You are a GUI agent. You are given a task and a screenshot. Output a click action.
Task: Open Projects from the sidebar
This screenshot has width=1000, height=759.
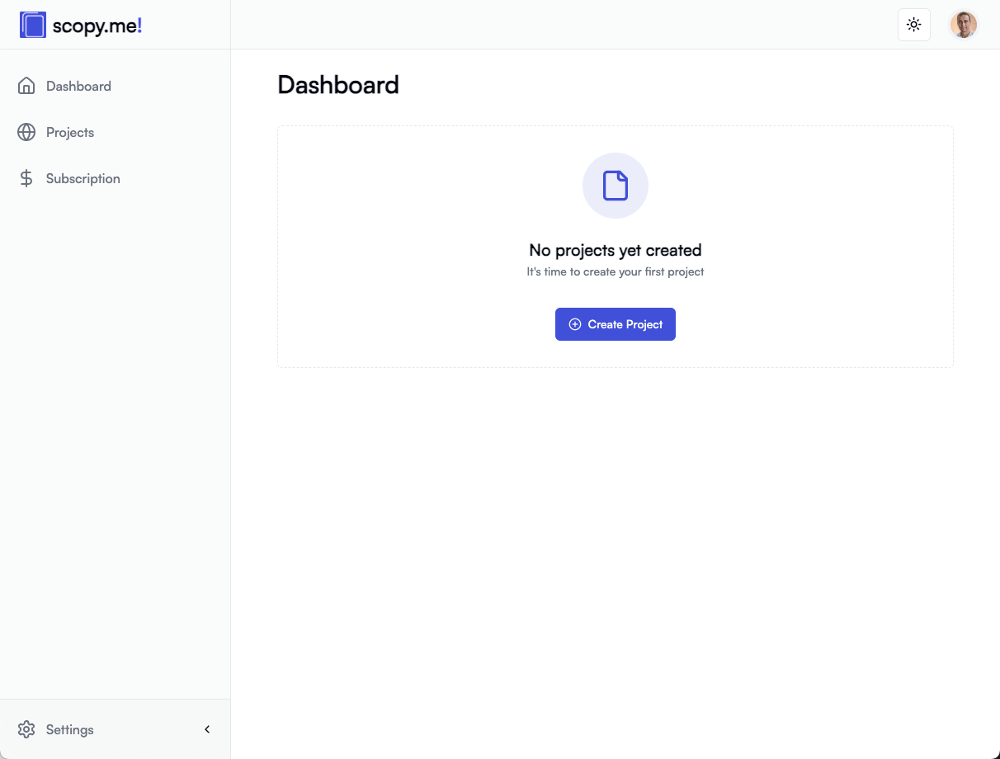pos(70,132)
